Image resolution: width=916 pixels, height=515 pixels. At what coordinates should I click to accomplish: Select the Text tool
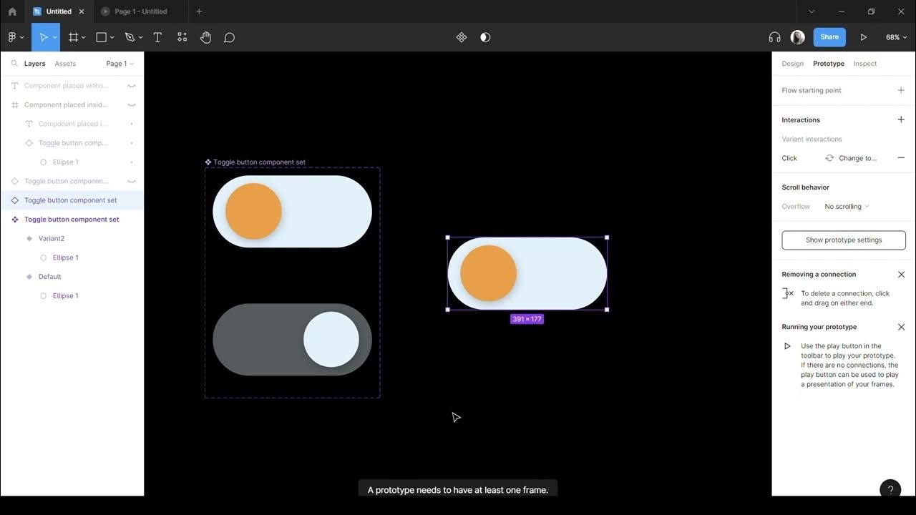point(157,37)
